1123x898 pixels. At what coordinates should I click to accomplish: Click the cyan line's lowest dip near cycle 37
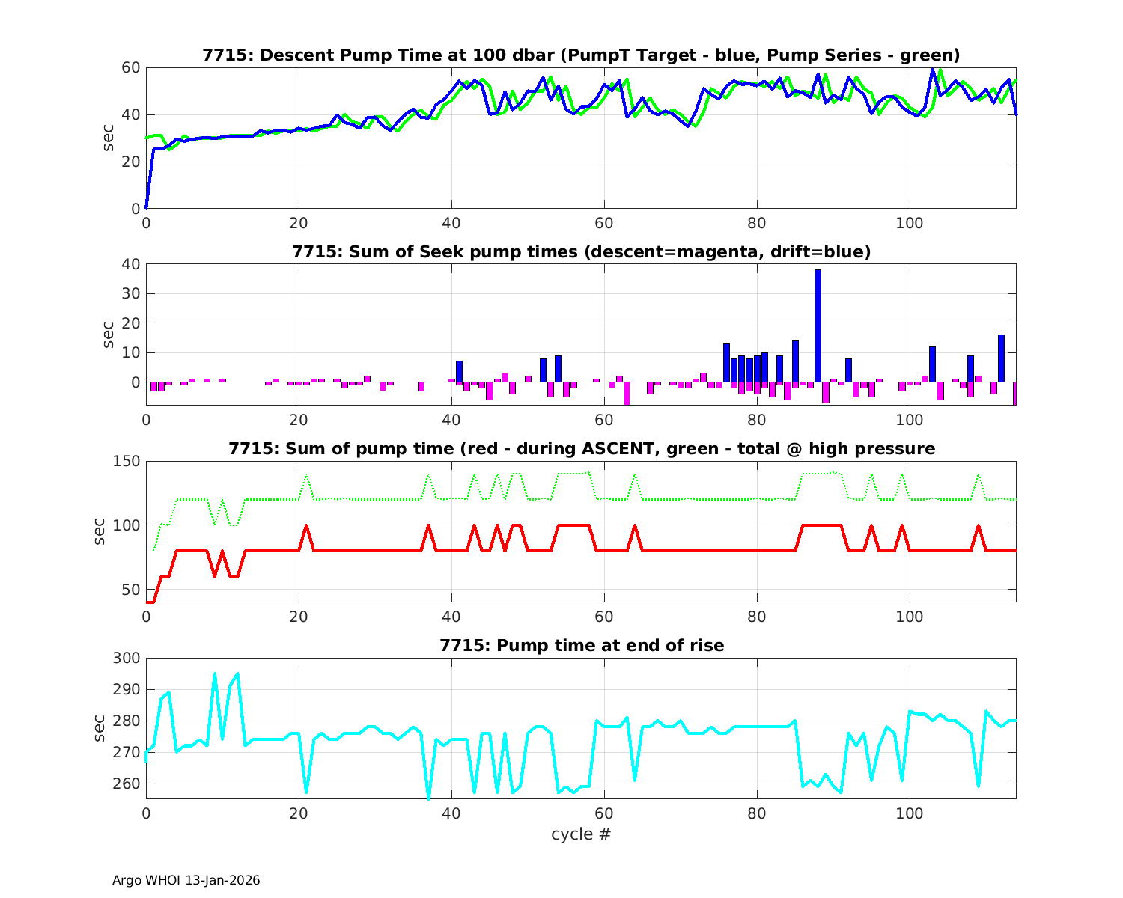pos(429,798)
